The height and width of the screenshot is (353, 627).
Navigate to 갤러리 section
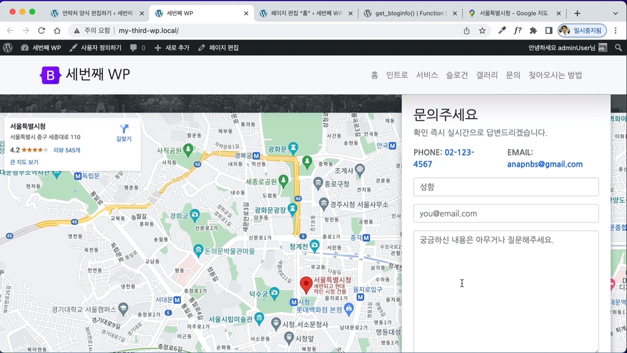coord(487,75)
